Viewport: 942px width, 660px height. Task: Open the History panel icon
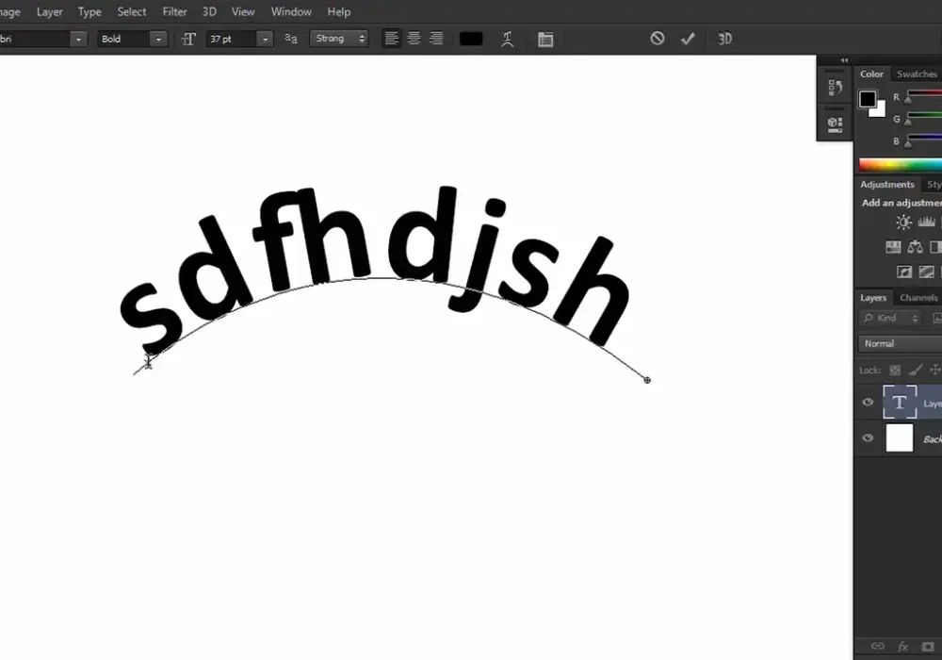click(835, 87)
